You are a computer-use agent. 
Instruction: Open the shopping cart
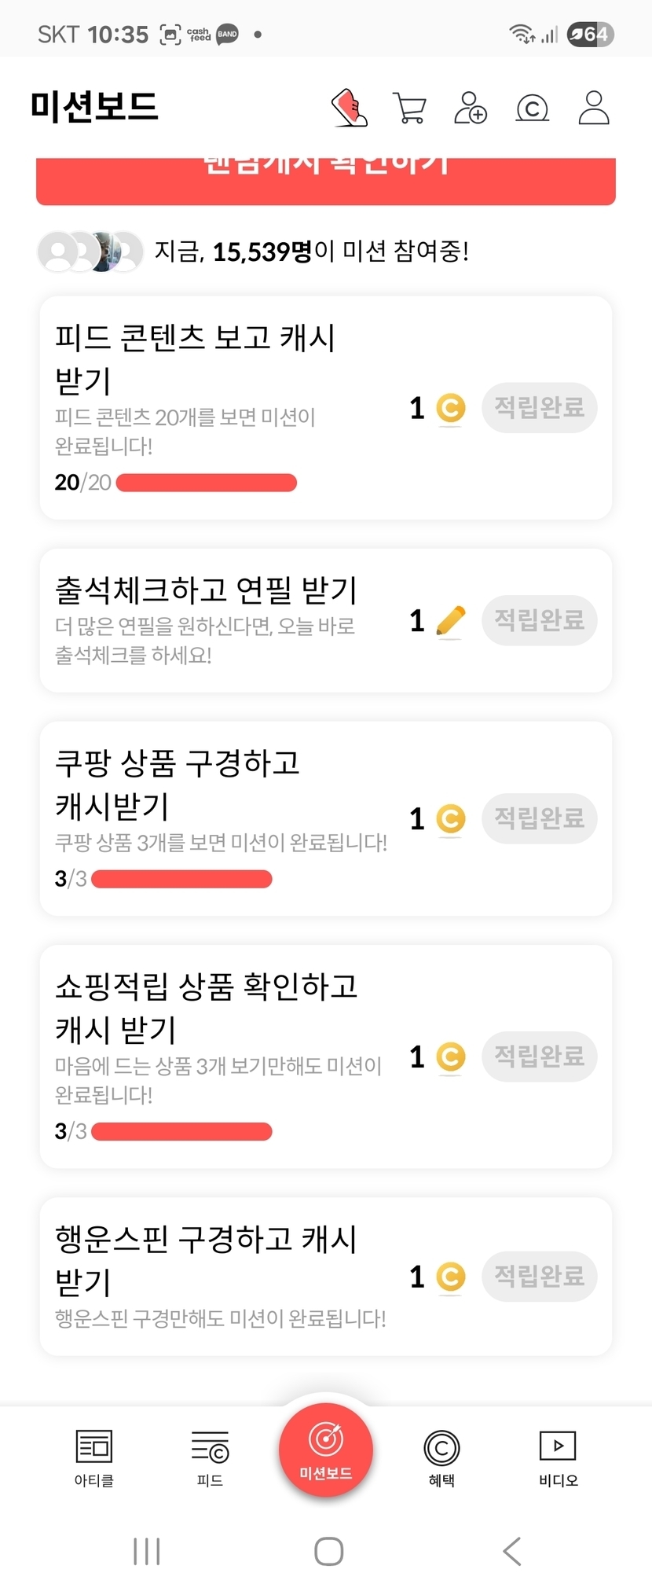click(409, 108)
